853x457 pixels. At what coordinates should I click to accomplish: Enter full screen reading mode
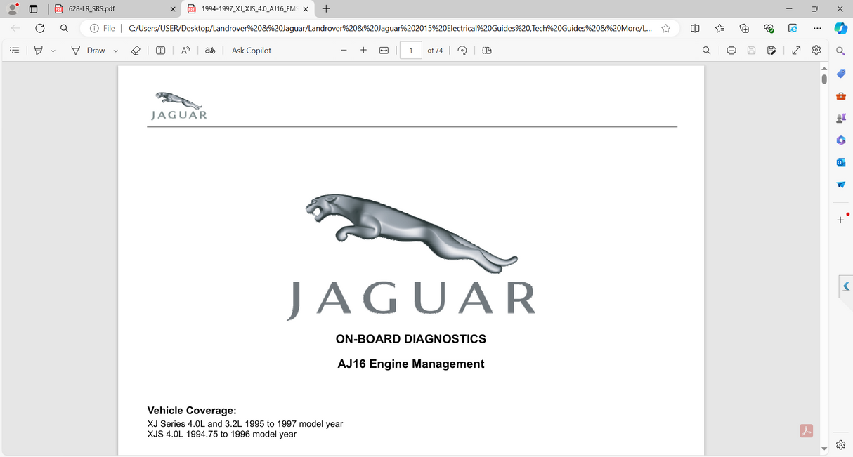[x=795, y=50]
